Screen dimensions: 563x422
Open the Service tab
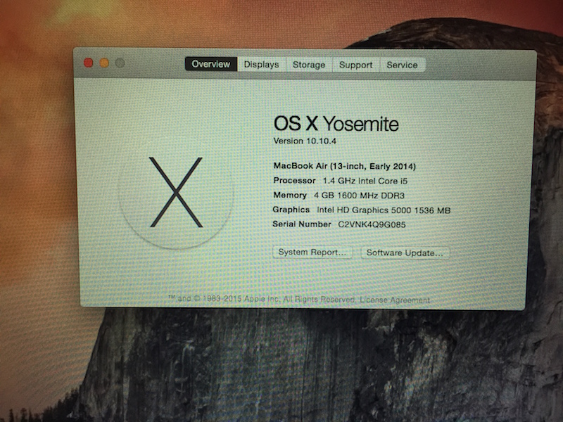click(402, 65)
